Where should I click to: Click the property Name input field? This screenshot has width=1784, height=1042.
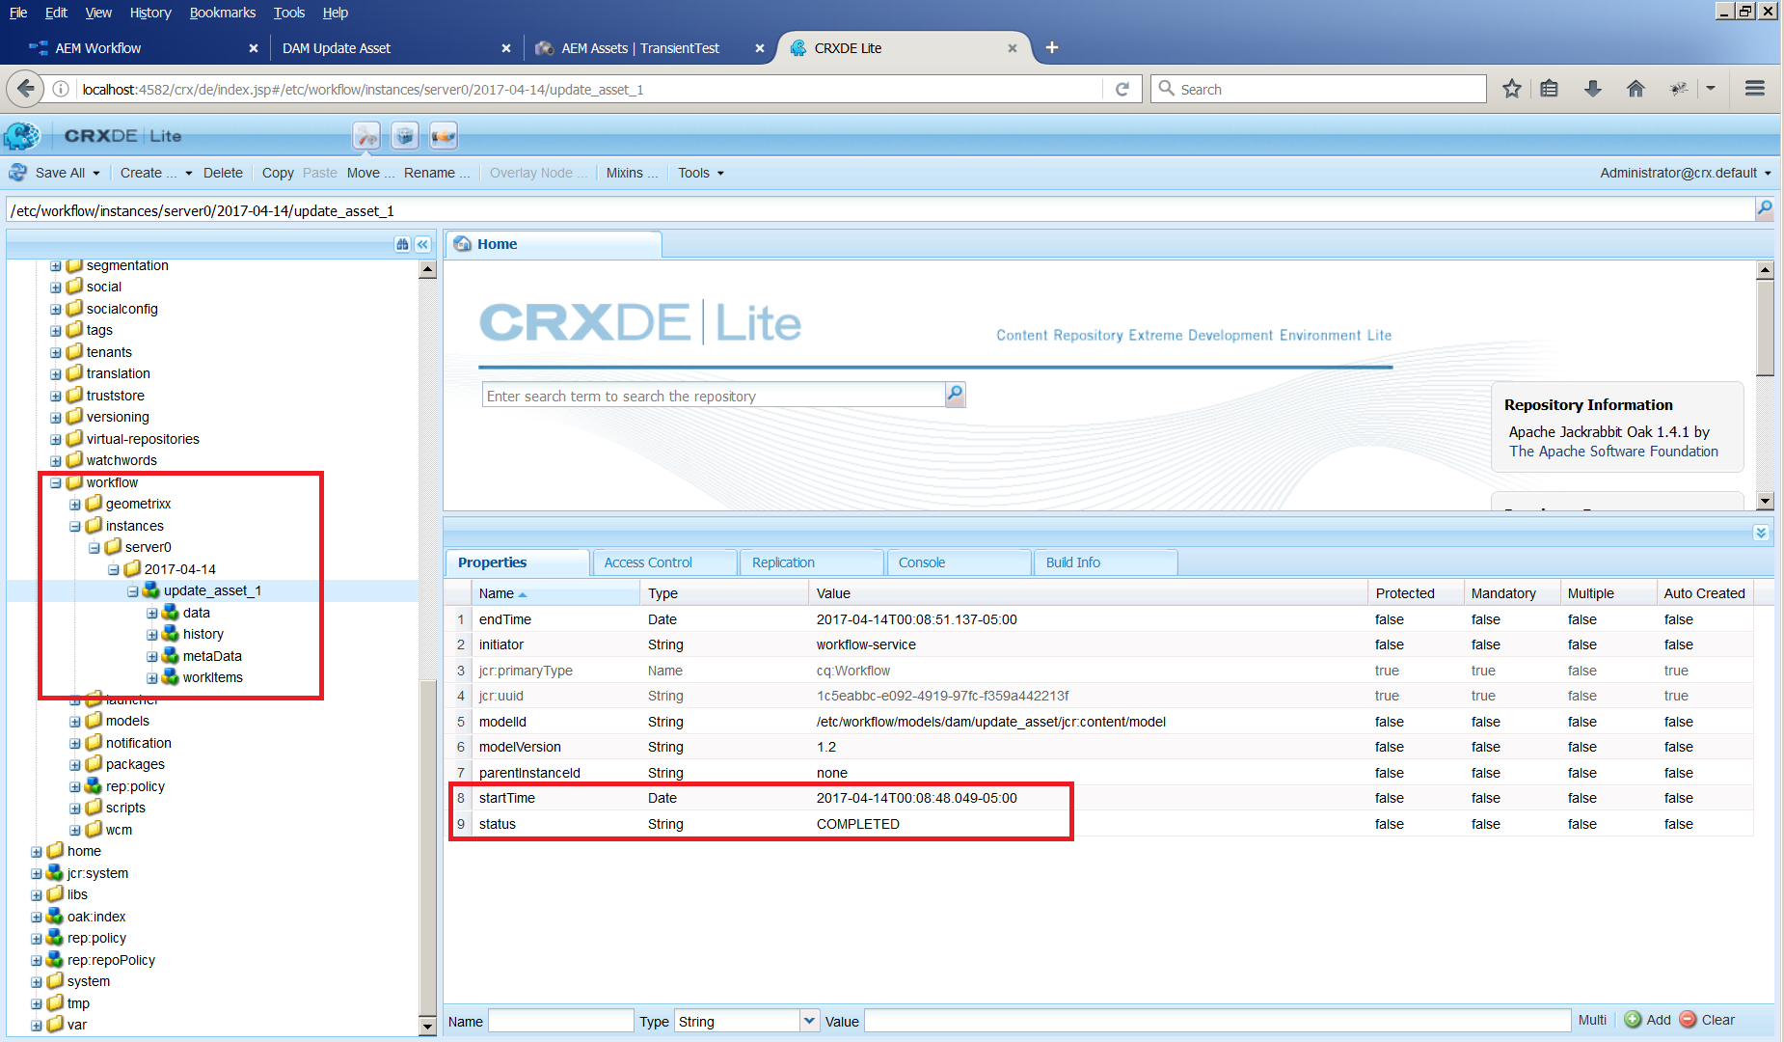[560, 1021]
